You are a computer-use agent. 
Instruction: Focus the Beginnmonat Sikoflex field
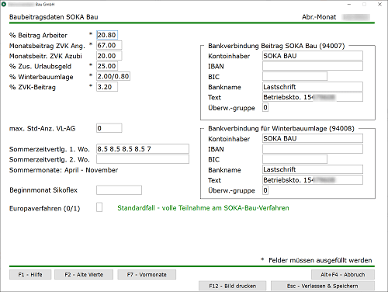point(119,190)
